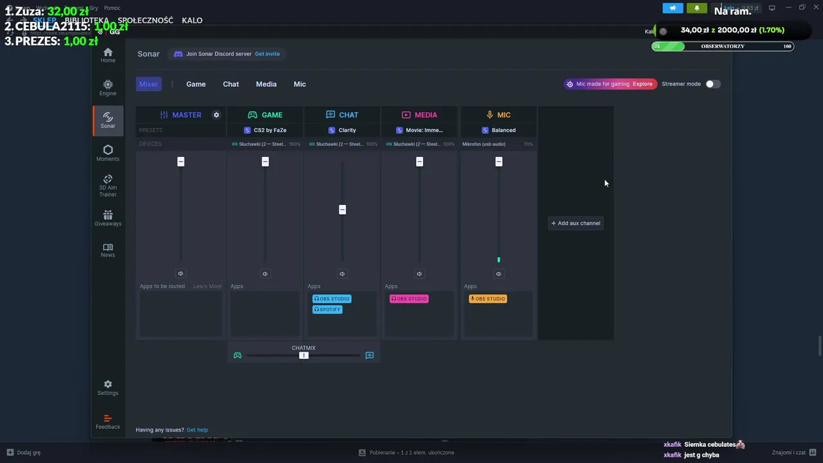The image size is (823, 463).
Task: Click the Get help link
Action: pos(197,430)
